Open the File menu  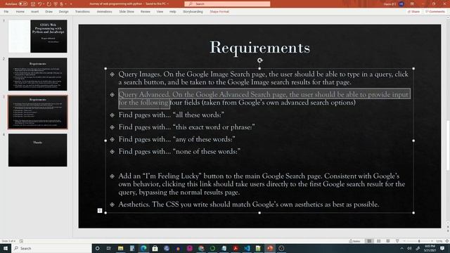click(6, 12)
